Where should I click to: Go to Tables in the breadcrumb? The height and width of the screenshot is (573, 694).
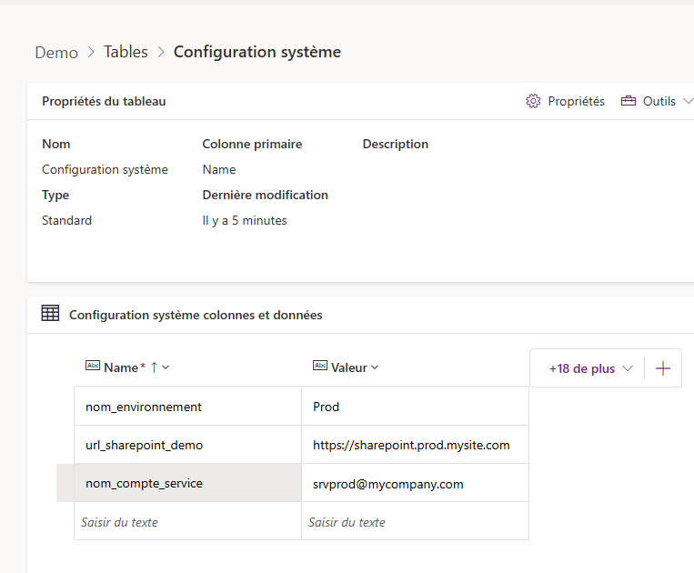pyautogui.click(x=126, y=52)
